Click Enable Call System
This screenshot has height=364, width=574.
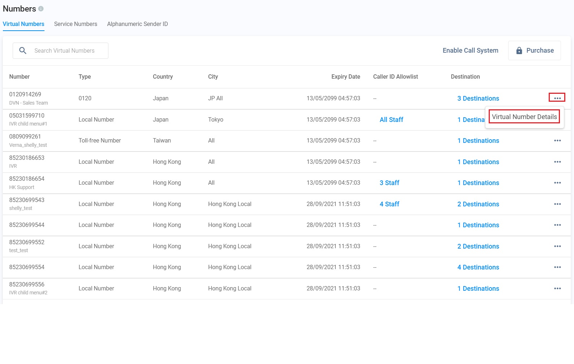pos(470,51)
